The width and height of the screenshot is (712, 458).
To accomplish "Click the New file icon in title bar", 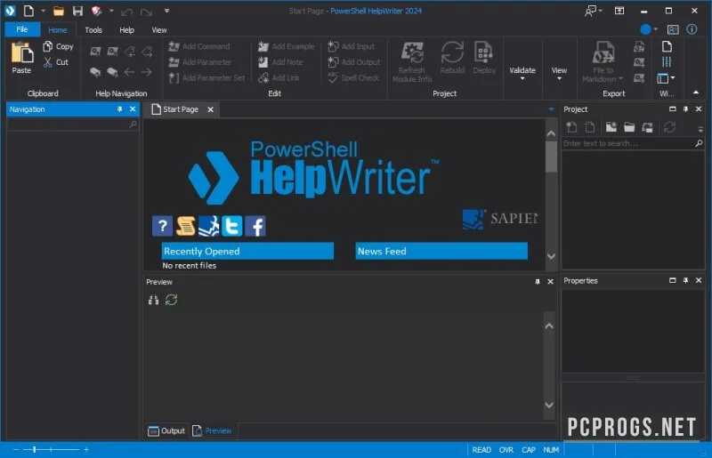I will [x=28, y=11].
